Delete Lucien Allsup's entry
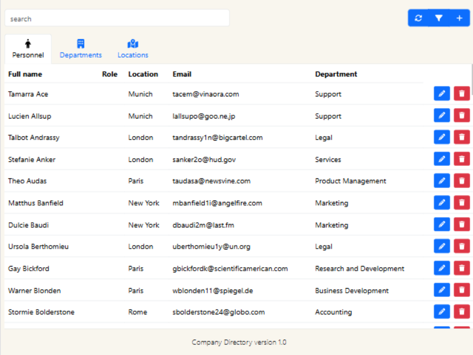473x355 pixels. coord(461,115)
